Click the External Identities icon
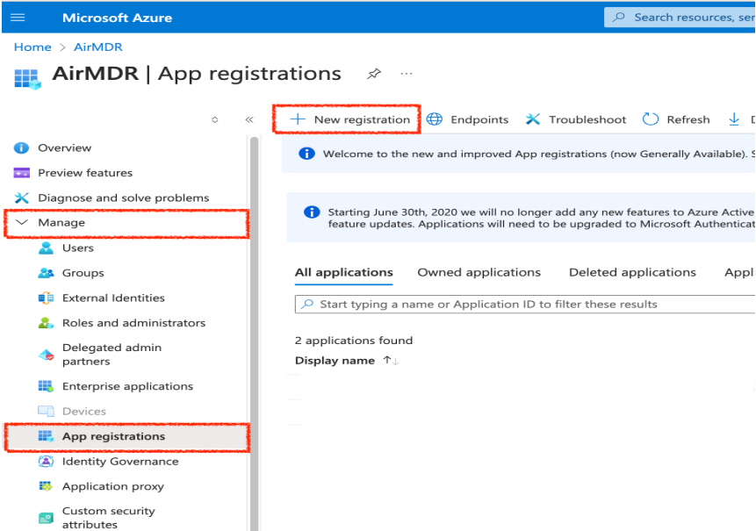756x531 pixels. [46, 298]
